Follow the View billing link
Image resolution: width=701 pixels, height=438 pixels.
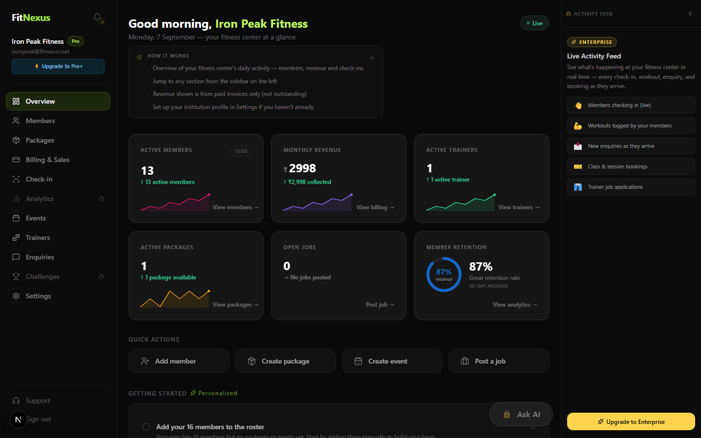(375, 207)
